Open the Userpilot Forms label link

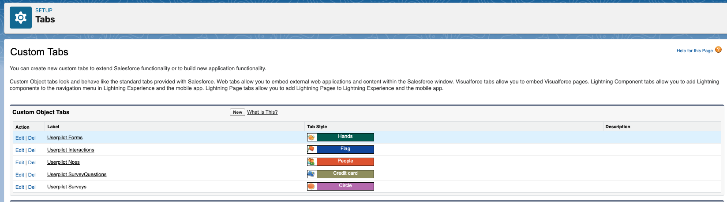point(65,138)
